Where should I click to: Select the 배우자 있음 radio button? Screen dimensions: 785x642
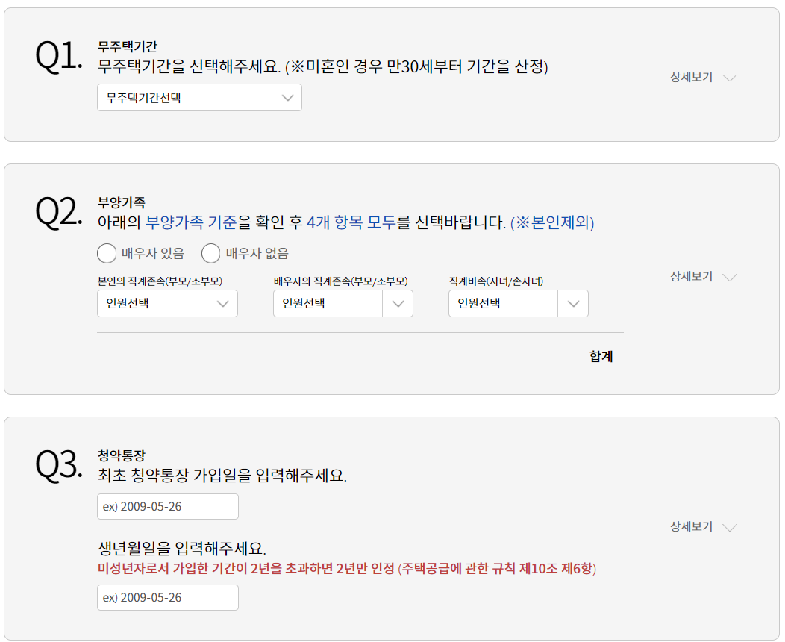tap(107, 253)
